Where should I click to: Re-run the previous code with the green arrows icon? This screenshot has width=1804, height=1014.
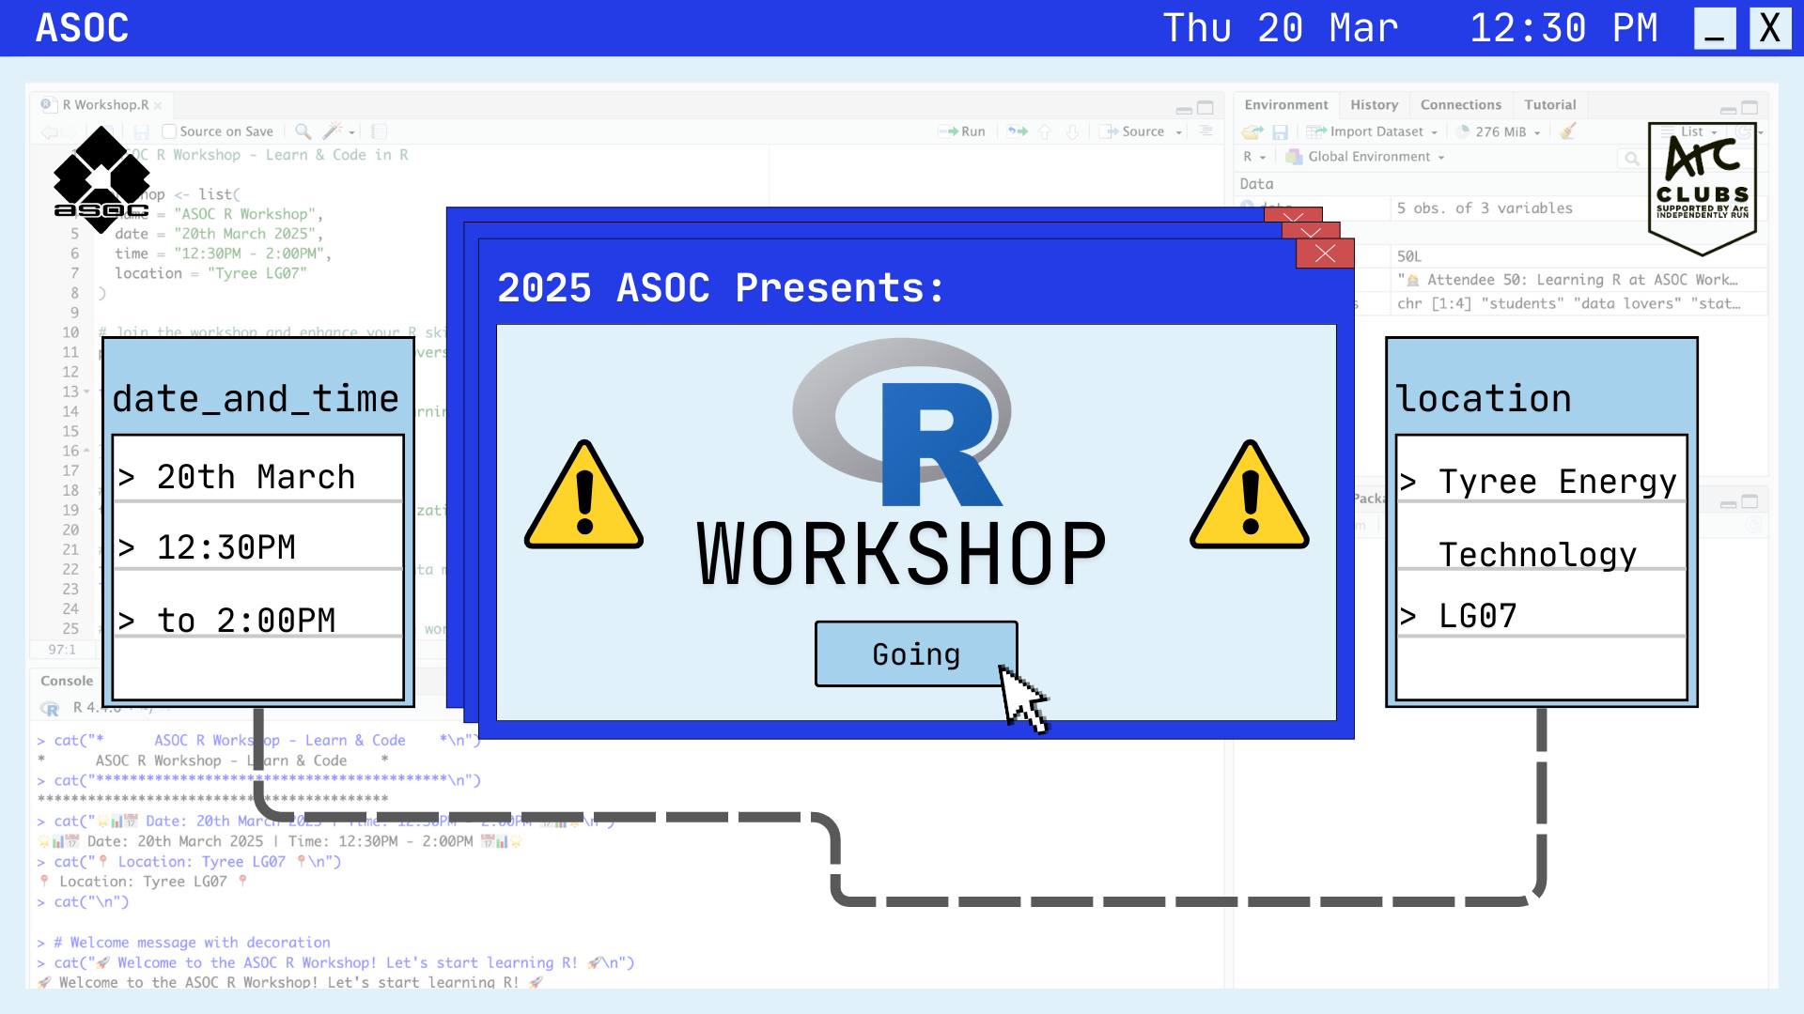coord(1017,131)
